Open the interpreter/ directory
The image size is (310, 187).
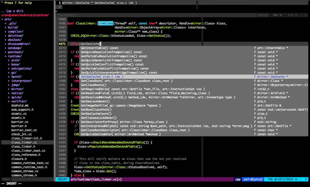[x=22, y=81]
